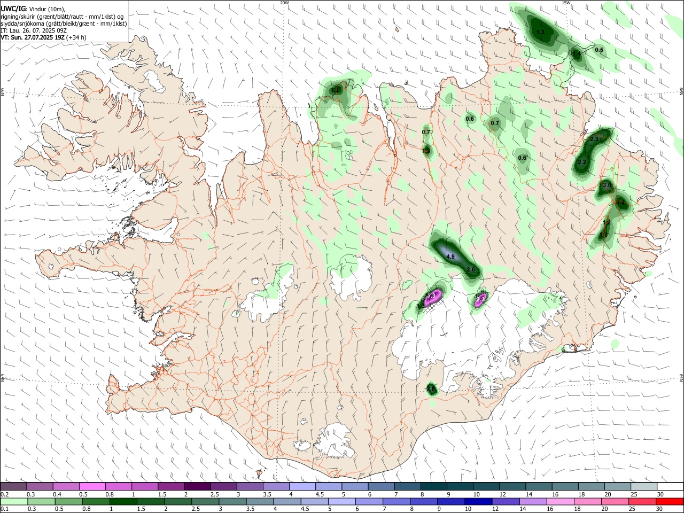Click the grey-green rain swatch at 3
Viewport: 684px width, 513px height.
point(232,501)
